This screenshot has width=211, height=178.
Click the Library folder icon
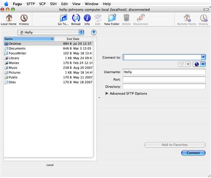point(6,58)
